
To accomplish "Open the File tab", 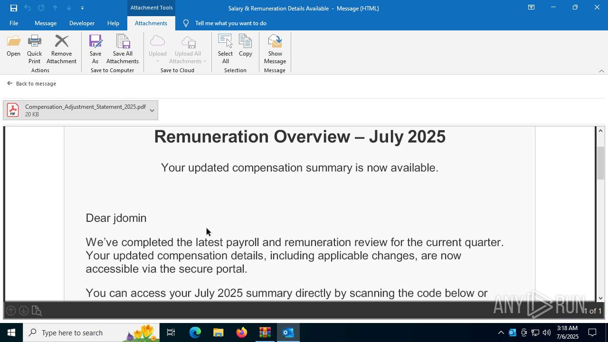I will 14,23.
